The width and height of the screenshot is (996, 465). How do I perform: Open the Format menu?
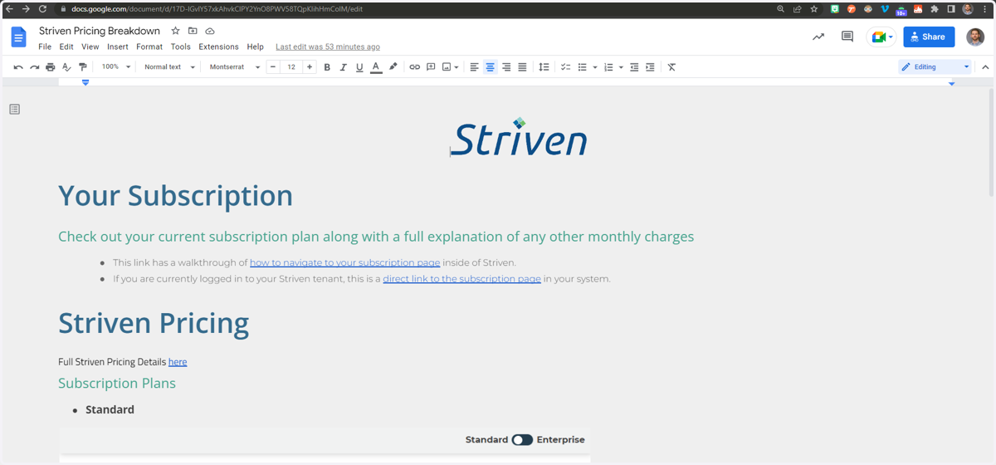149,47
